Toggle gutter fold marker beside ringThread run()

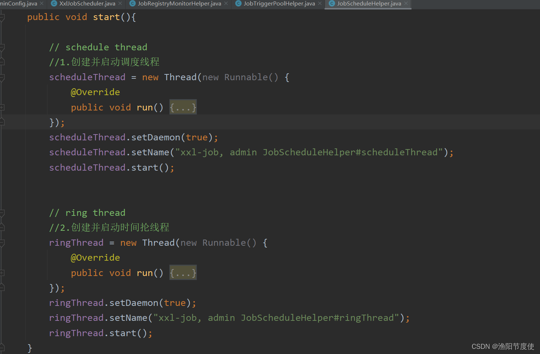pyautogui.click(x=2, y=273)
